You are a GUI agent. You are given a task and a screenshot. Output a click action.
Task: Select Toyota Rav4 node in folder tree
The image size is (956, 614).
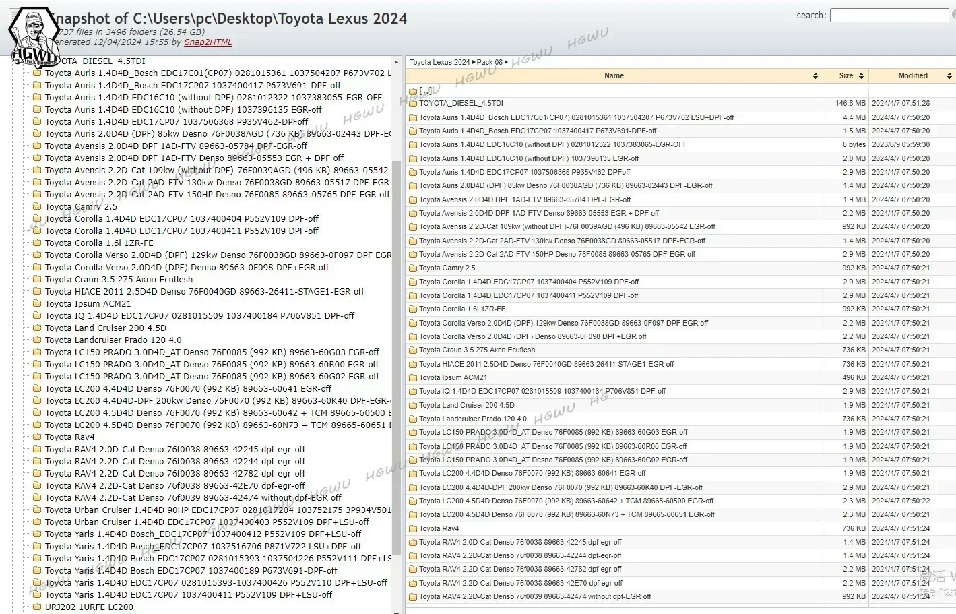(x=69, y=437)
